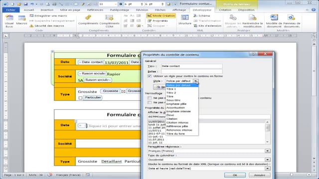319x179 pixels.
Task: Open a file via the folder icon
Action: 19,4
